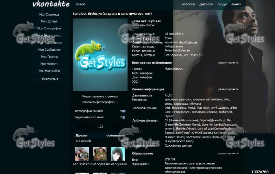The height and width of the screenshot is (174, 275).
Task: Go to 'Мои Друзья' in sidebar
Action: 49,22
